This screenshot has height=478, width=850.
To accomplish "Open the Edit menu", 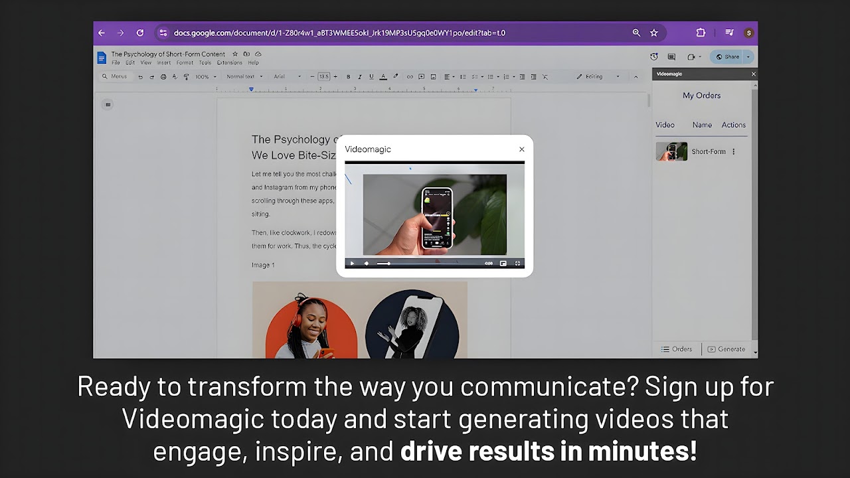I will pyautogui.click(x=130, y=63).
